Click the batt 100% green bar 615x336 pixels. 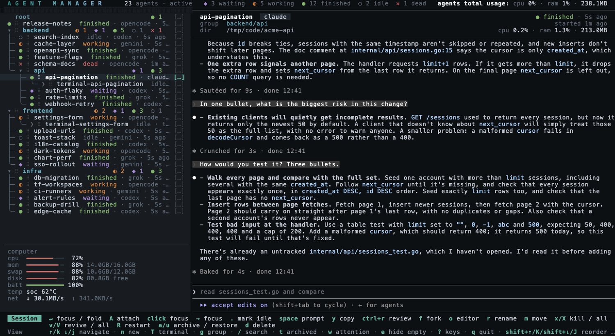(45, 285)
